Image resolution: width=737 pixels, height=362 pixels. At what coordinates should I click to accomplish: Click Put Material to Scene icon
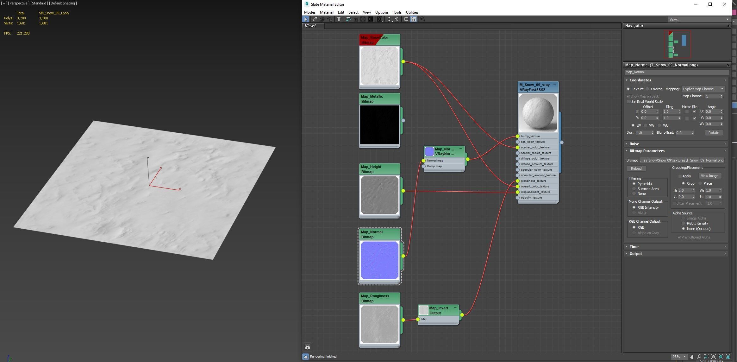click(x=322, y=19)
